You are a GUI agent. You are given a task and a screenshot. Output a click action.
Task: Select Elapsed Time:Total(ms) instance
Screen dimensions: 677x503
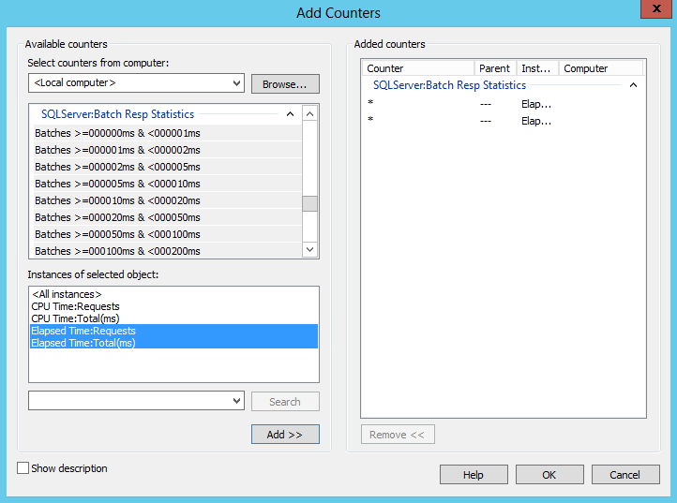(174, 343)
